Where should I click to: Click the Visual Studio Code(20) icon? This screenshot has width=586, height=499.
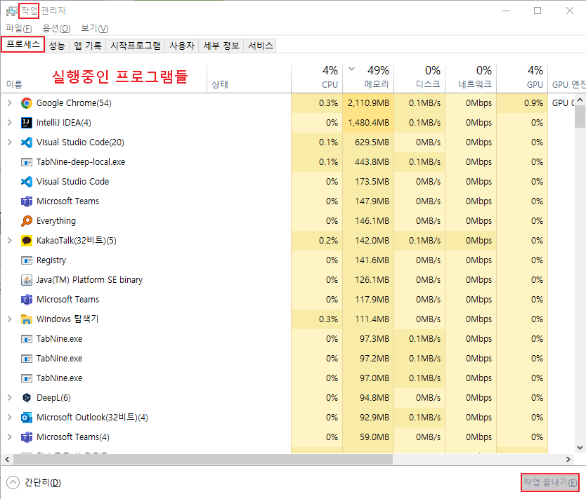(27, 142)
